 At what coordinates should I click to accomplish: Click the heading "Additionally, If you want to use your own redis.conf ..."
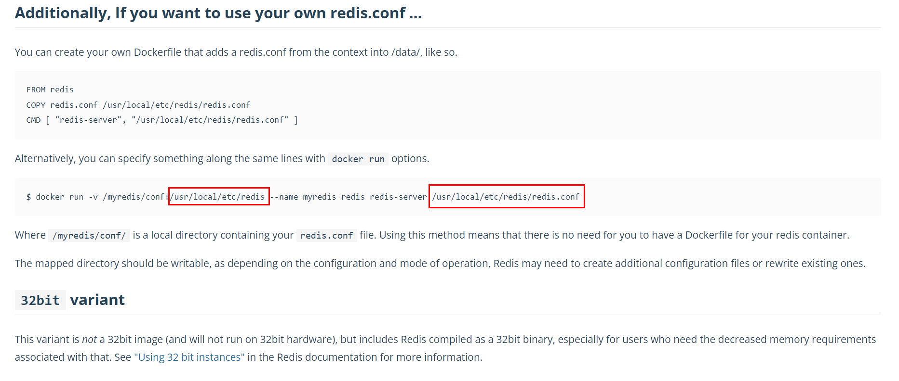point(218,13)
